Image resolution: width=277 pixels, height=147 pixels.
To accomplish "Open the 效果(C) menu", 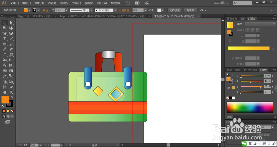I will pos(76,3).
